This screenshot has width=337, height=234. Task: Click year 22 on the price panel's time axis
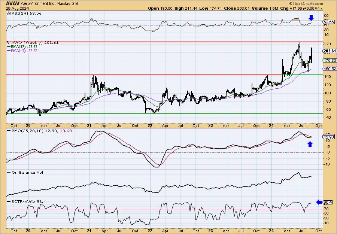pos(150,125)
